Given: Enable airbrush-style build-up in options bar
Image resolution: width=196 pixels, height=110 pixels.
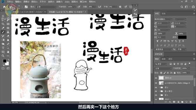Looking at the screenshot, I should click(99, 7).
